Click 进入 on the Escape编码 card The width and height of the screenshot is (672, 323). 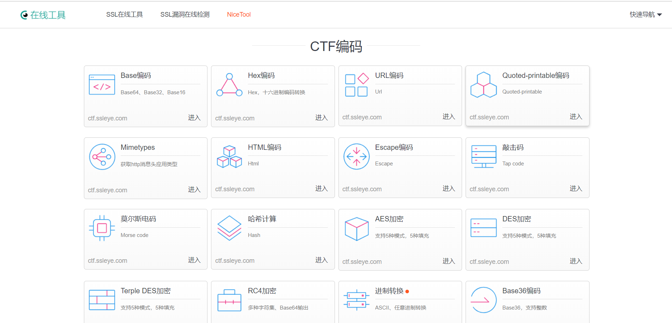(449, 188)
